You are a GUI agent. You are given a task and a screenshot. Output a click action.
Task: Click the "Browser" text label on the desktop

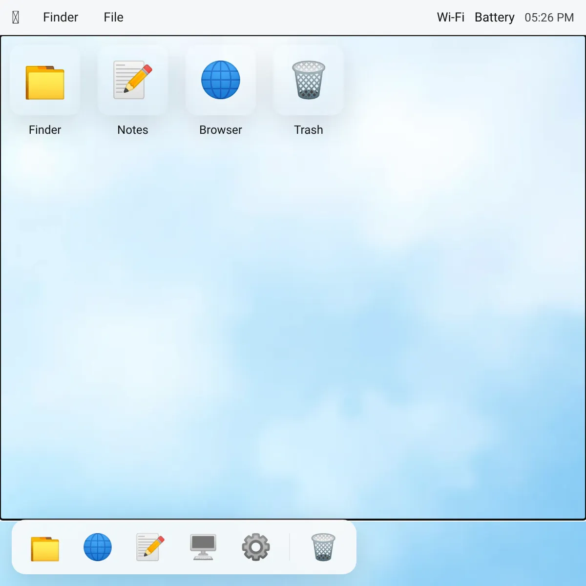tap(221, 130)
